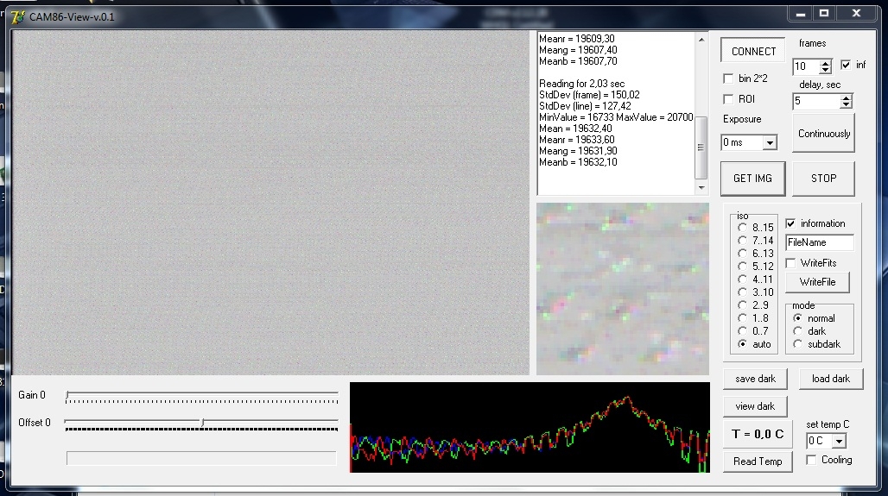This screenshot has width=888, height=496.
Task: Click the load dark button
Action: click(831, 379)
